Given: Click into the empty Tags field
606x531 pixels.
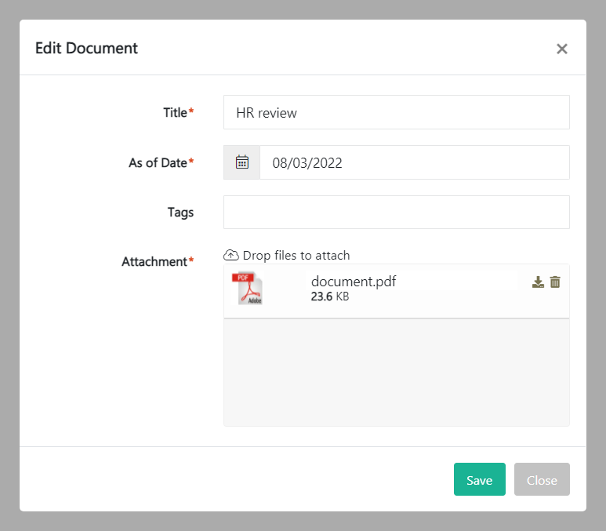Looking at the screenshot, I should click(x=396, y=213).
